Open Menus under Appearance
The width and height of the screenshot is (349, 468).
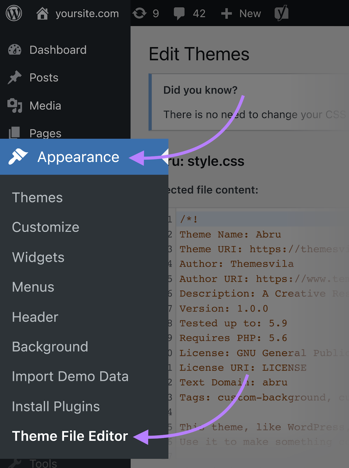tap(33, 287)
